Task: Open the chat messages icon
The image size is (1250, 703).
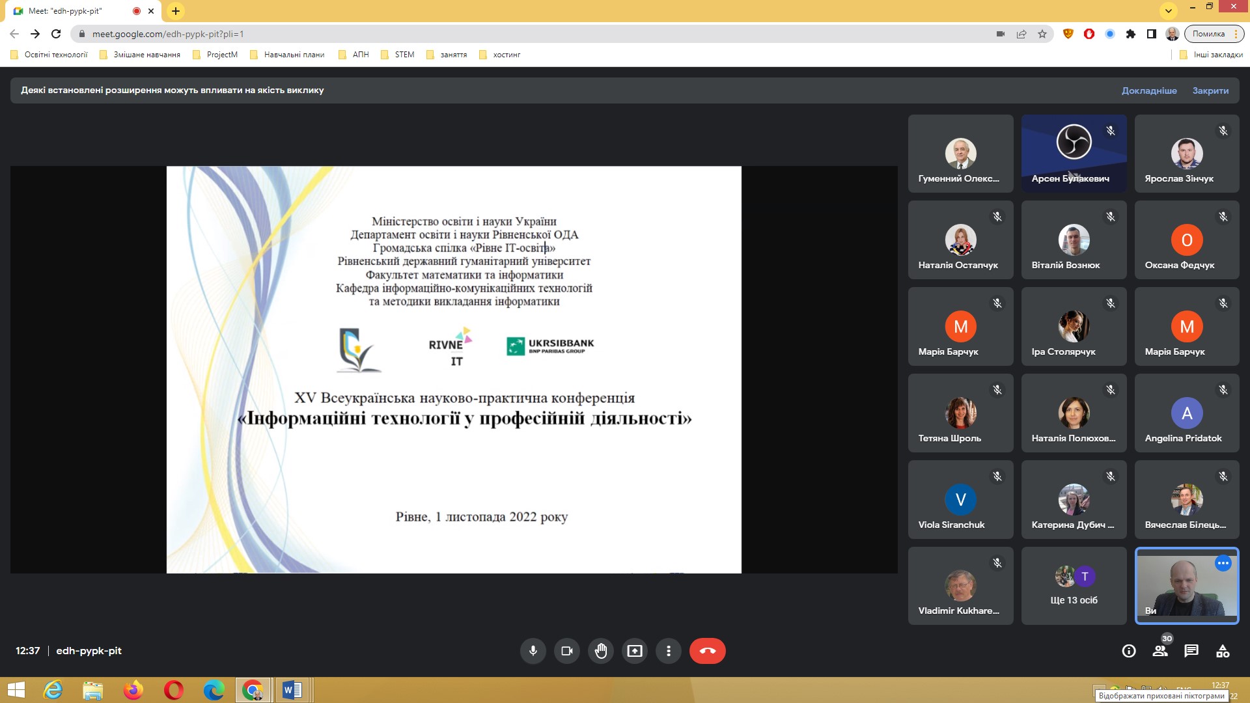Action: [x=1191, y=651]
